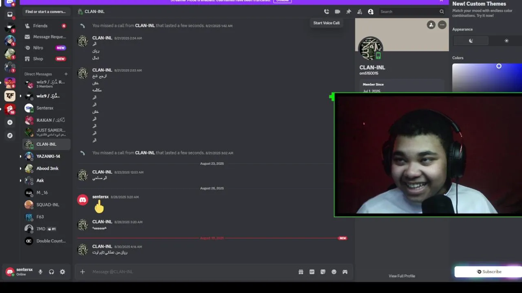Open the inbox icon in the server bar
This screenshot has height=293, width=522.
coord(10,15)
